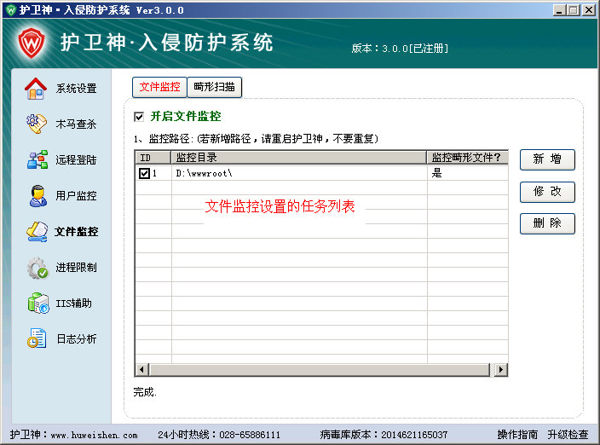Switch to the 畸形扫描 tab

click(x=214, y=87)
